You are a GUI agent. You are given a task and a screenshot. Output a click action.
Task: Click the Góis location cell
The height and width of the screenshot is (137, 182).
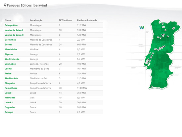(x=32, y=98)
